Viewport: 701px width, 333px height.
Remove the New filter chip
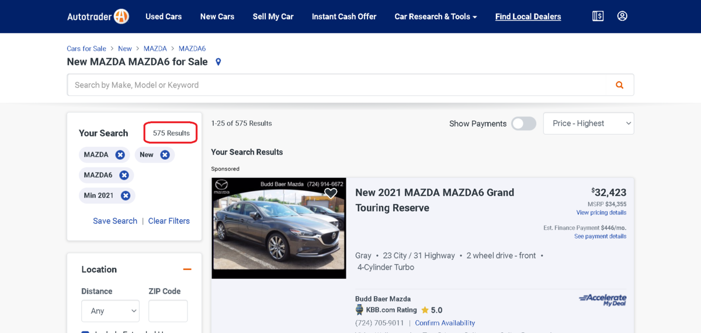point(165,155)
